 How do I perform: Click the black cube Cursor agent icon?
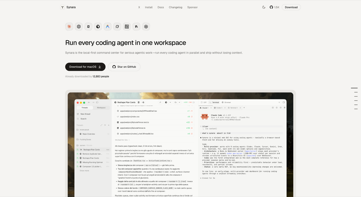98,26
